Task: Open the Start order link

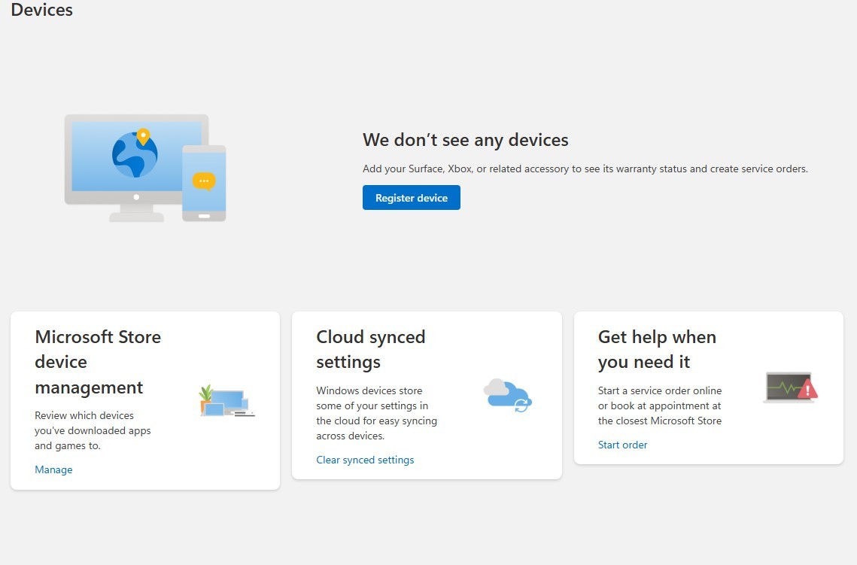Action: [x=622, y=445]
